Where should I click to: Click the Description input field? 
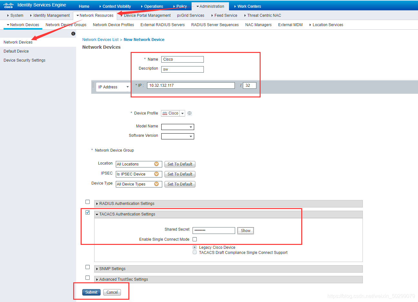pos(183,69)
